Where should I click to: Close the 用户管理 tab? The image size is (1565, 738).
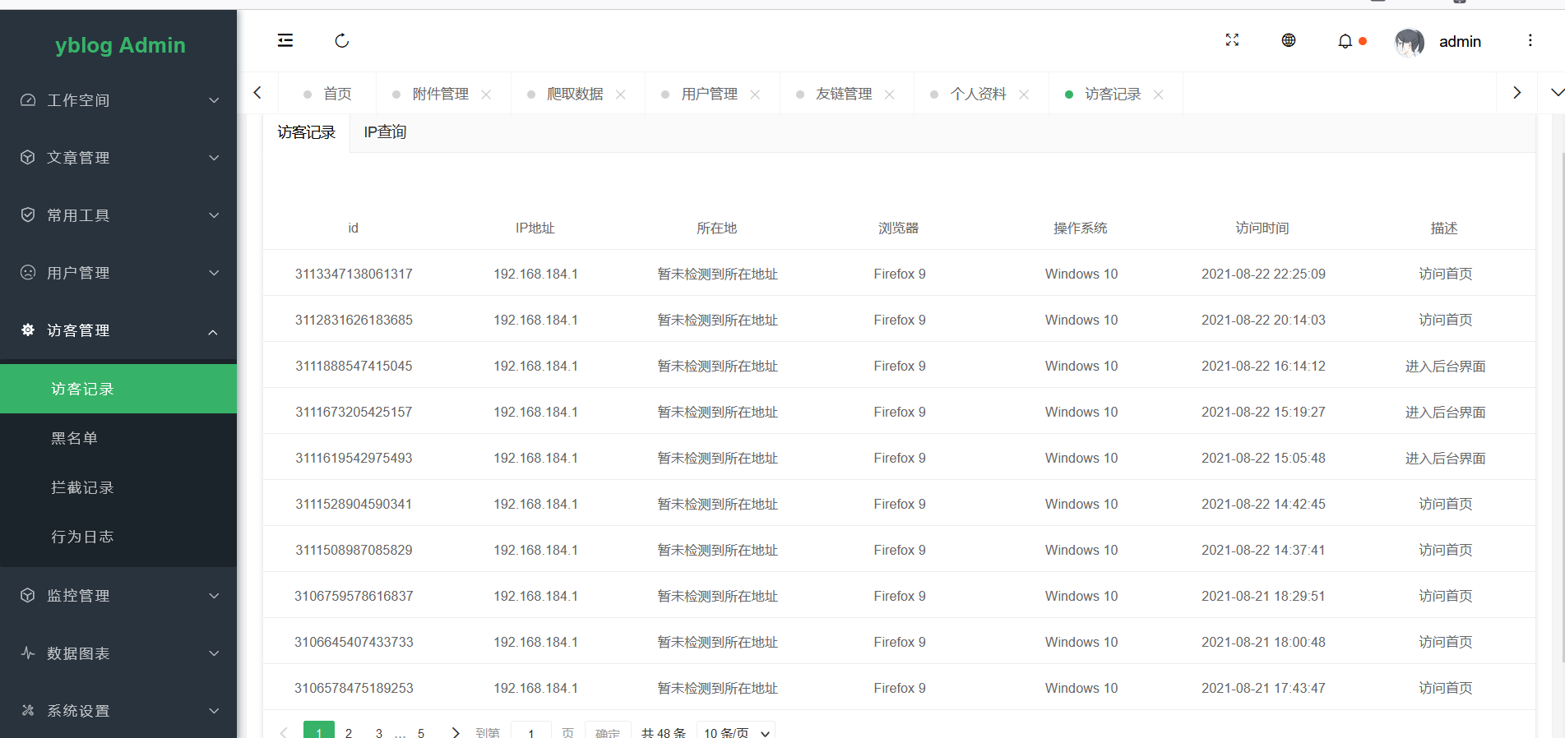point(755,95)
